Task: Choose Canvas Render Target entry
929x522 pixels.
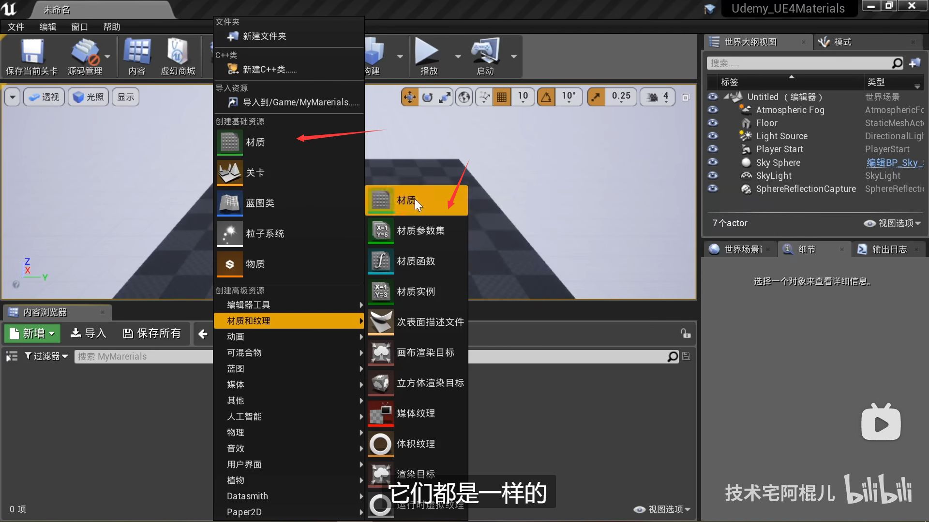Action: 417,352
